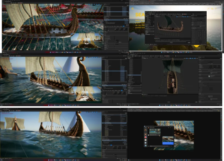The height and width of the screenshot is (161, 224).
Task: Focus the message input field in chat window
Action: (158, 146)
